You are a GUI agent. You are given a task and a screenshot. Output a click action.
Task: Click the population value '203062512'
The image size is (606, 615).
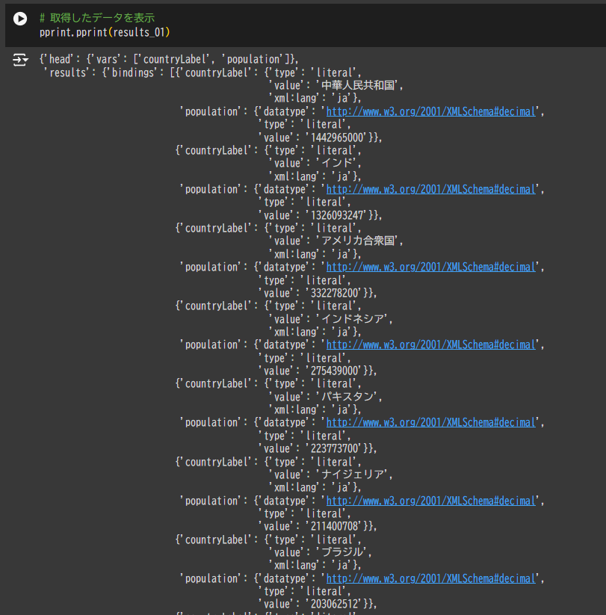[x=335, y=604]
